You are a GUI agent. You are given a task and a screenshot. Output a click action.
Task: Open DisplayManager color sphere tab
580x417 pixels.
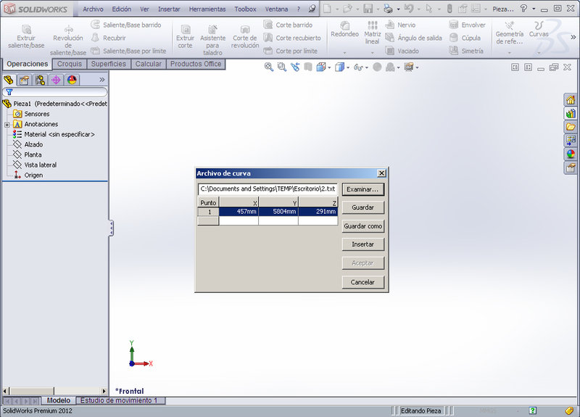tap(72, 80)
